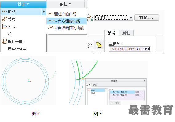Click the coordinate origin in 图2 sketch
The image size is (175, 122).
point(29,81)
